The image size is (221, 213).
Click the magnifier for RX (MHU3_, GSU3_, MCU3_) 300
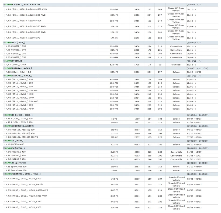[x=6, y=179]
